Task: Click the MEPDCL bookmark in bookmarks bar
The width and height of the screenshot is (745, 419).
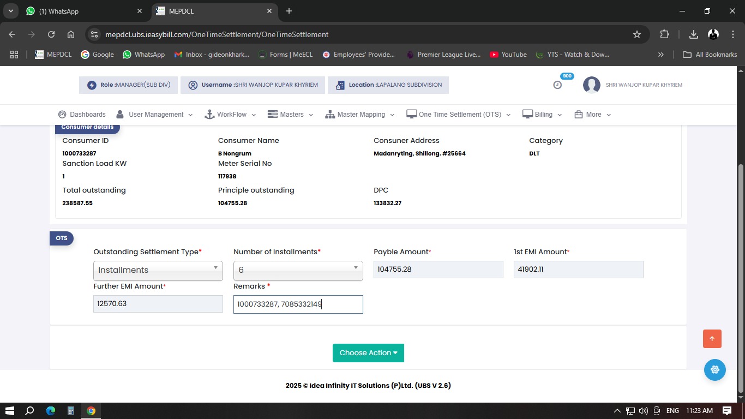Action: 53,55
